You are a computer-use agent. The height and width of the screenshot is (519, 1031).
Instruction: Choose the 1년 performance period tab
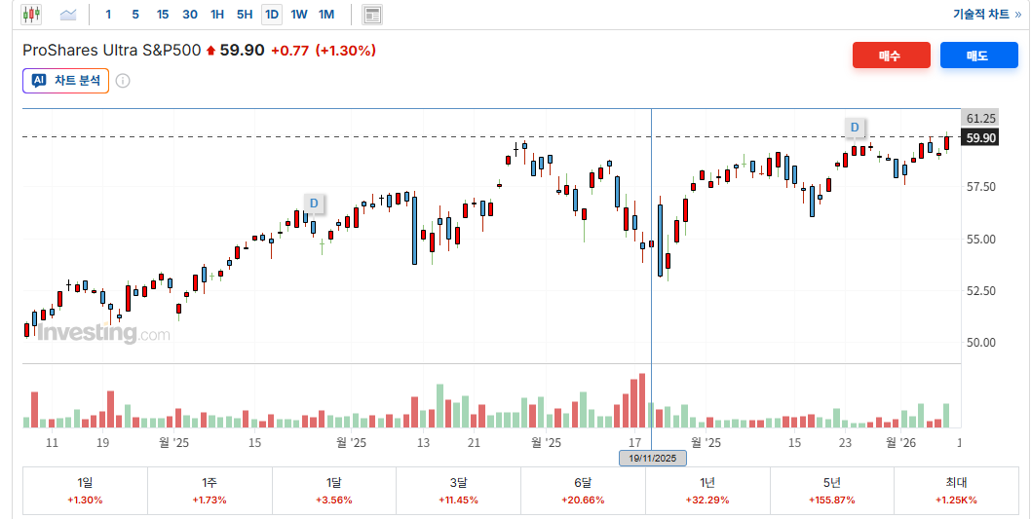(707, 491)
